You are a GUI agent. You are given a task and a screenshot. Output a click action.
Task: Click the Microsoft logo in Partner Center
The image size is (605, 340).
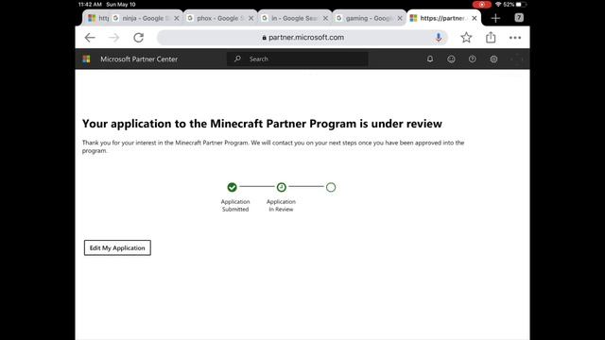tap(86, 59)
